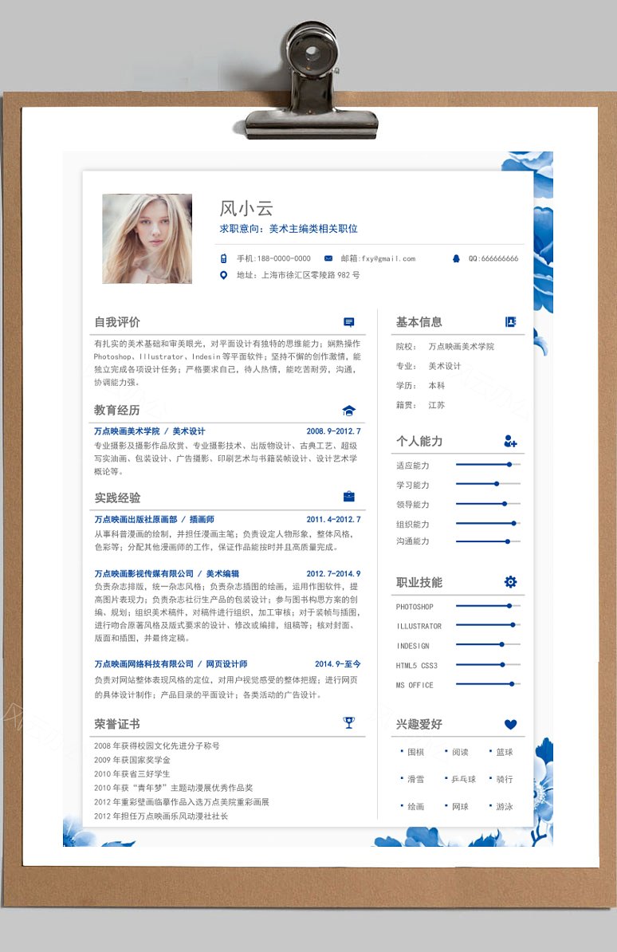Click the 组织能力 slider

488,523
